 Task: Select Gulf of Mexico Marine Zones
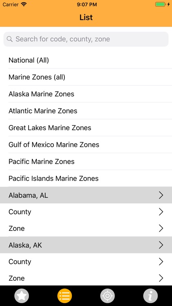pyautogui.click(x=86, y=144)
